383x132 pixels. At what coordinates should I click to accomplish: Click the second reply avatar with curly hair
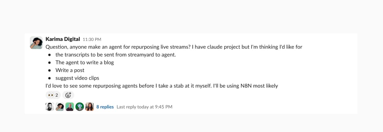pyautogui.click(x=60, y=107)
